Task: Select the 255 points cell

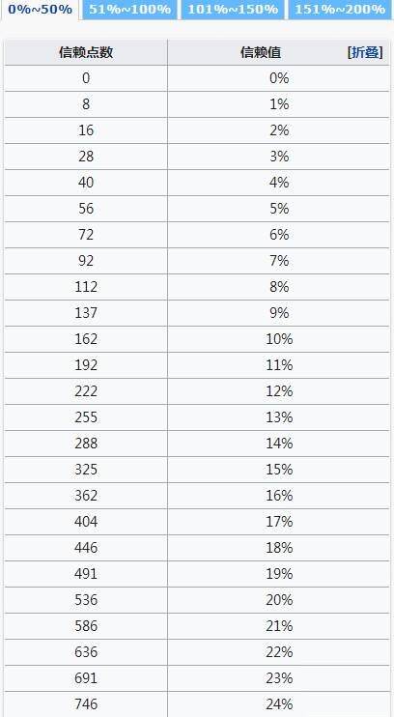Action: pyautogui.click(x=86, y=417)
